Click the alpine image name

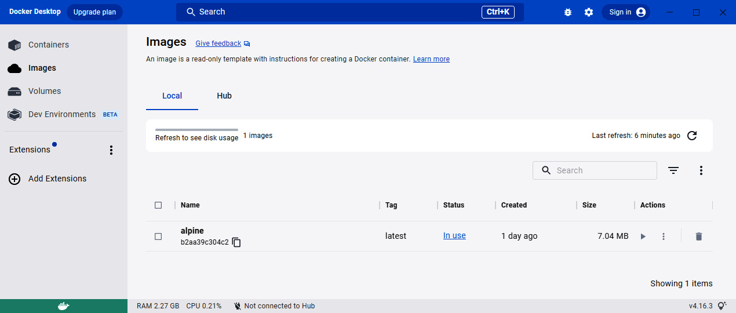point(192,231)
